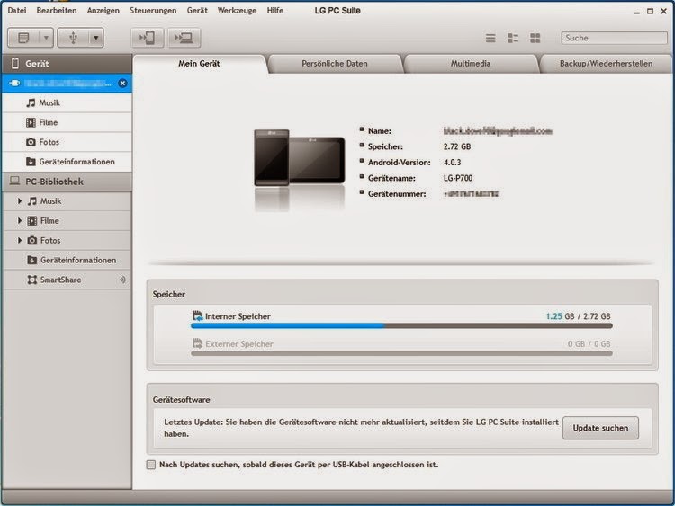675x506 pixels.
Task: Click the Interner Speicher usage bar
Action: [401, 326]
